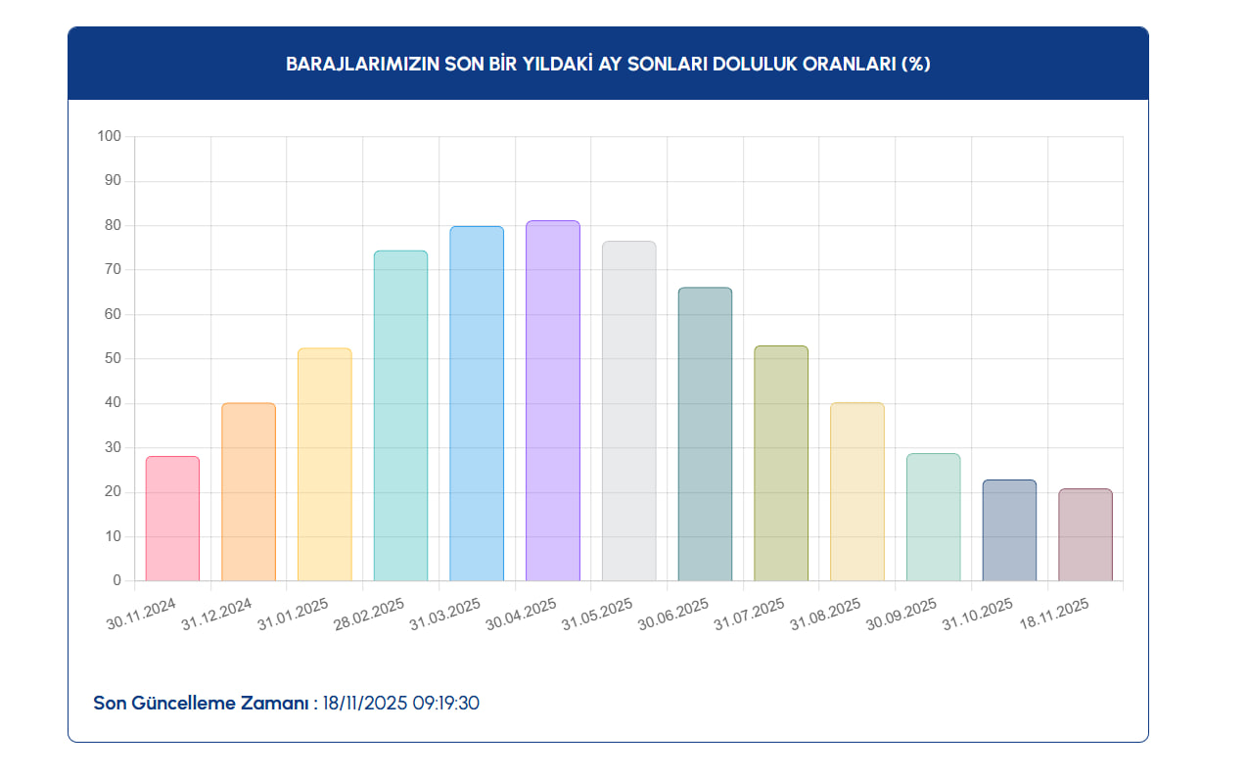Click the olive bar for 31.07.2025
The height and width of the screenshot is (776, 1248).
[x=781, y=464]
